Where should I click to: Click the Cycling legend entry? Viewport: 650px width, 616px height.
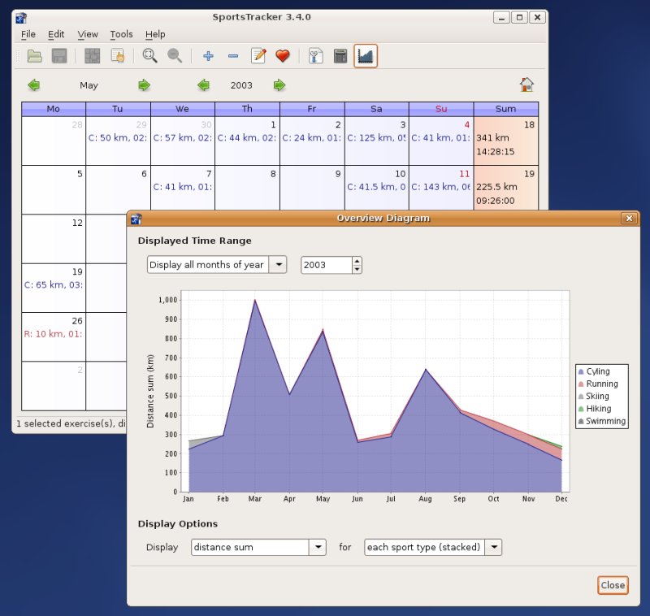click(594, 371)
